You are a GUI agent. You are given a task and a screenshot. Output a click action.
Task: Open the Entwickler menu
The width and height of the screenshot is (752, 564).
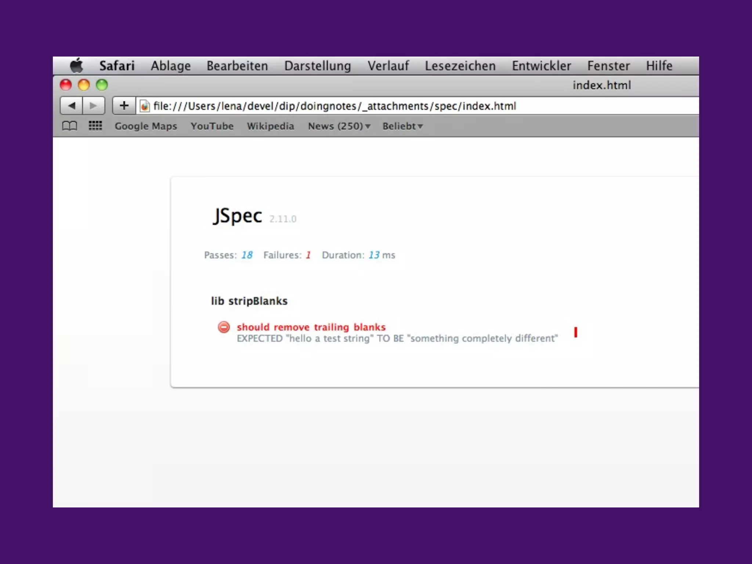click(x=542, y=66)
